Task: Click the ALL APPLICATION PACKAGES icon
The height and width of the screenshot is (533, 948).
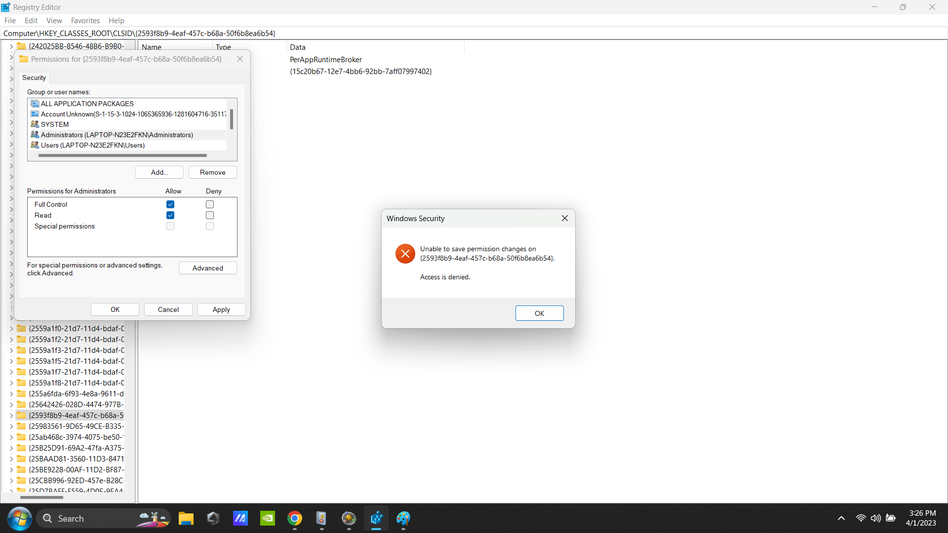Action: [x=35, y=104]
